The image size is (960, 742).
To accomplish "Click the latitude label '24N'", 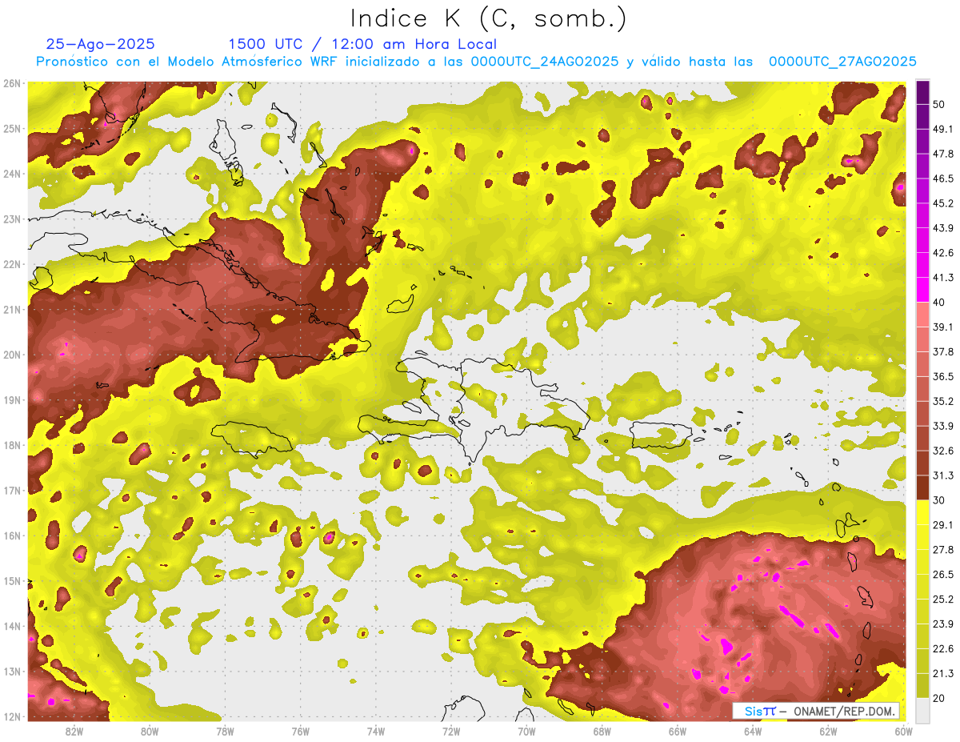I will [12, 174].
